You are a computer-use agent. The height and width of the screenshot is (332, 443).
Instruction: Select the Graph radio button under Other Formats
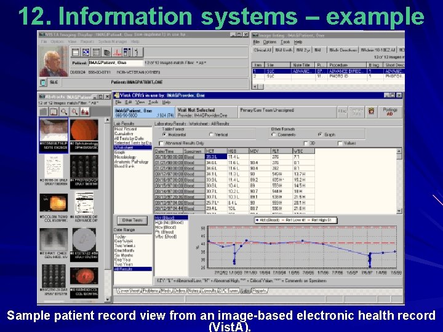[x=320, y=135]
